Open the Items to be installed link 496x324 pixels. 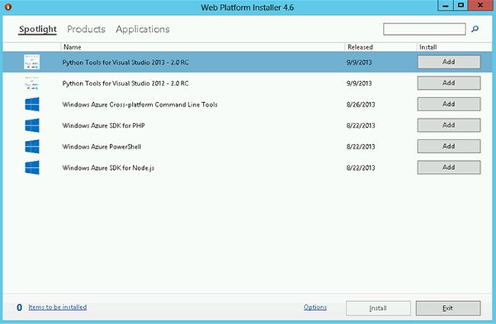pos(57,307)
